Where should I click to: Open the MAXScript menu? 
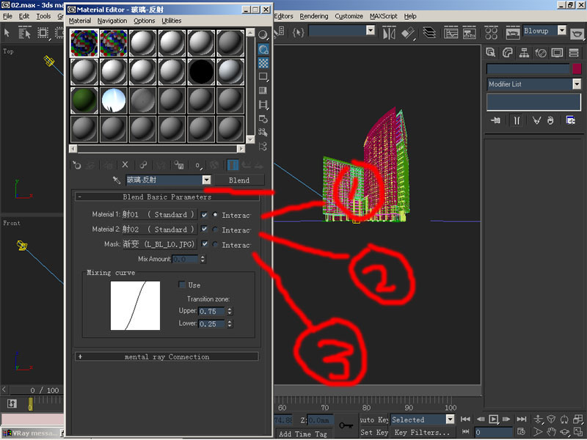tap(383, 16)
